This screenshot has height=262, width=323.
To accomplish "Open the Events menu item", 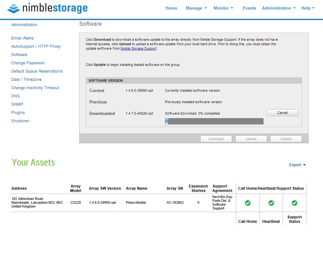I will pos(249,8).
